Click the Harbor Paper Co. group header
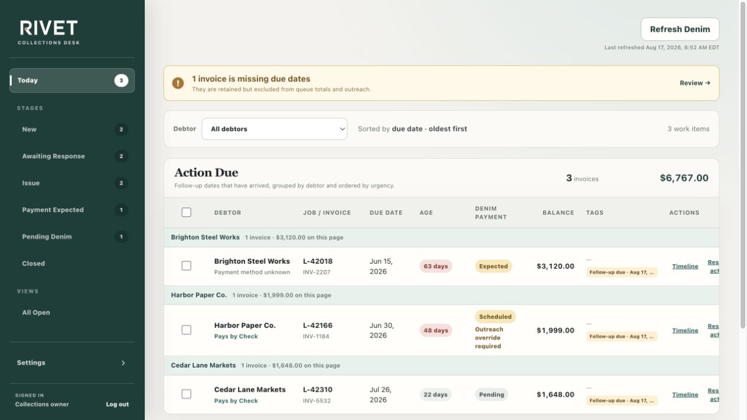The image size is (747, 420). coord(441,296)
